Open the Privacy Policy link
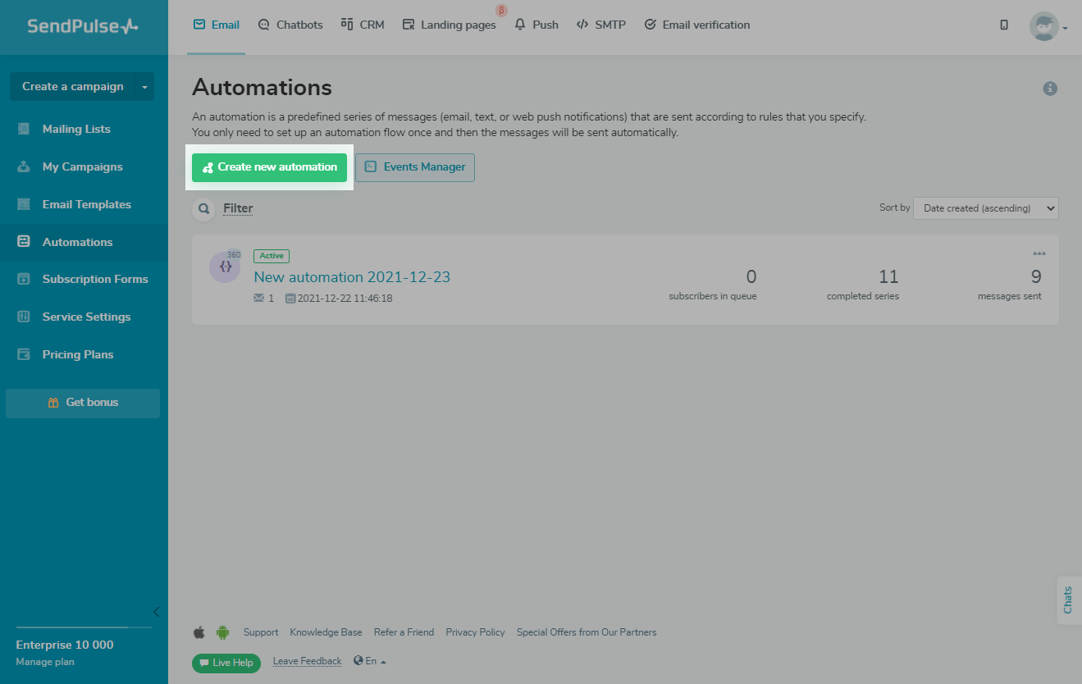The height and width of the screenshot is (684, 1082). (476, 632)
